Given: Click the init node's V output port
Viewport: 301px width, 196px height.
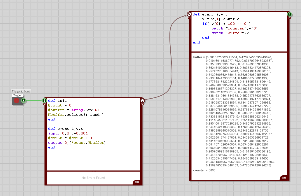Looking at the screenshot, I should pos(142,100).
